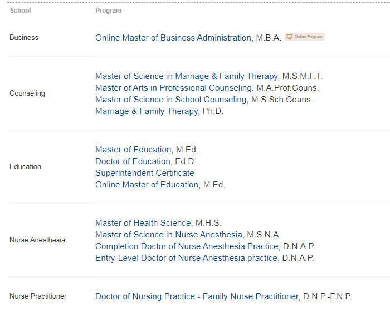The image size is (390, 312).
Task: Select Master of Health Science, M.H.S.
Action: pos(158,223)
